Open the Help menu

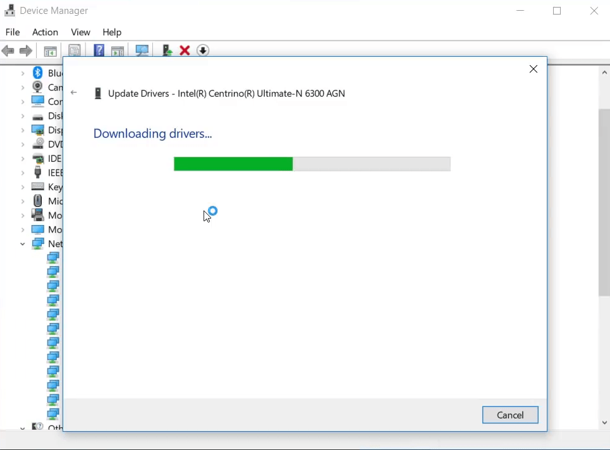point(112,32)
